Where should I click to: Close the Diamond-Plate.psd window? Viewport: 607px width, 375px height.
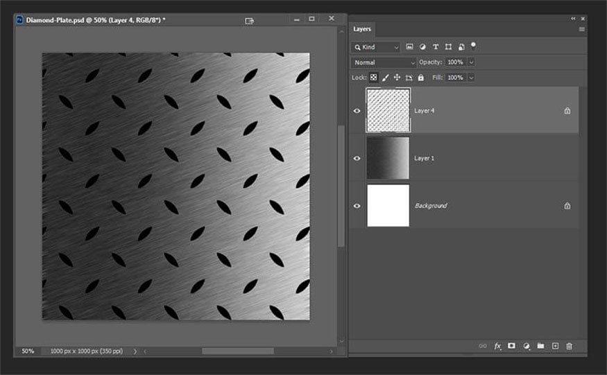pyautogui.click(x=332, y=18)
